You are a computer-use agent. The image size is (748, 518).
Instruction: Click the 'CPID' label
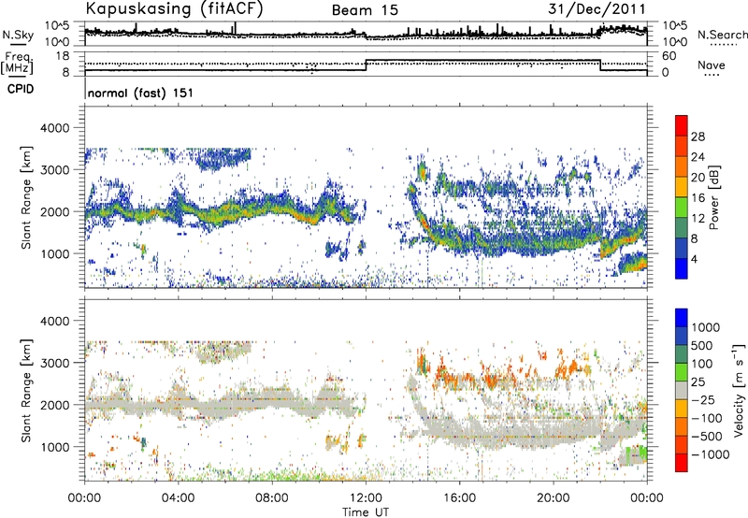coord(21,89)
